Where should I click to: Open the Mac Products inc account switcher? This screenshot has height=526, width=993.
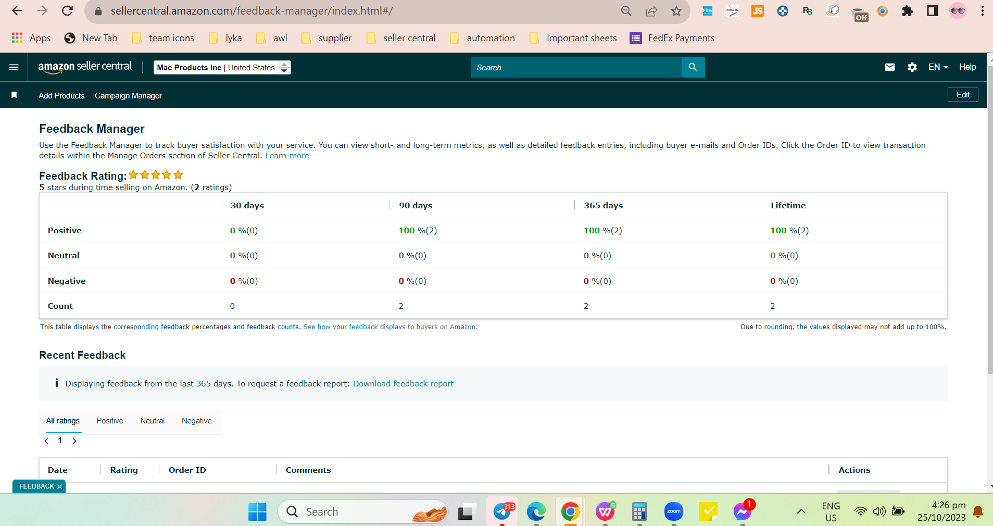point(222,68)
